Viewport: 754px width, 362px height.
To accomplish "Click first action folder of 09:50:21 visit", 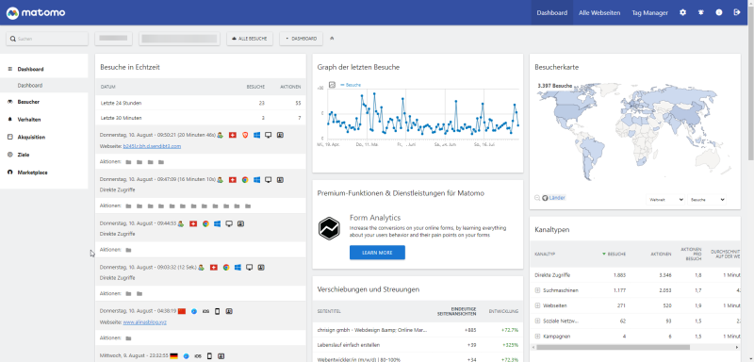I will 128,162.
